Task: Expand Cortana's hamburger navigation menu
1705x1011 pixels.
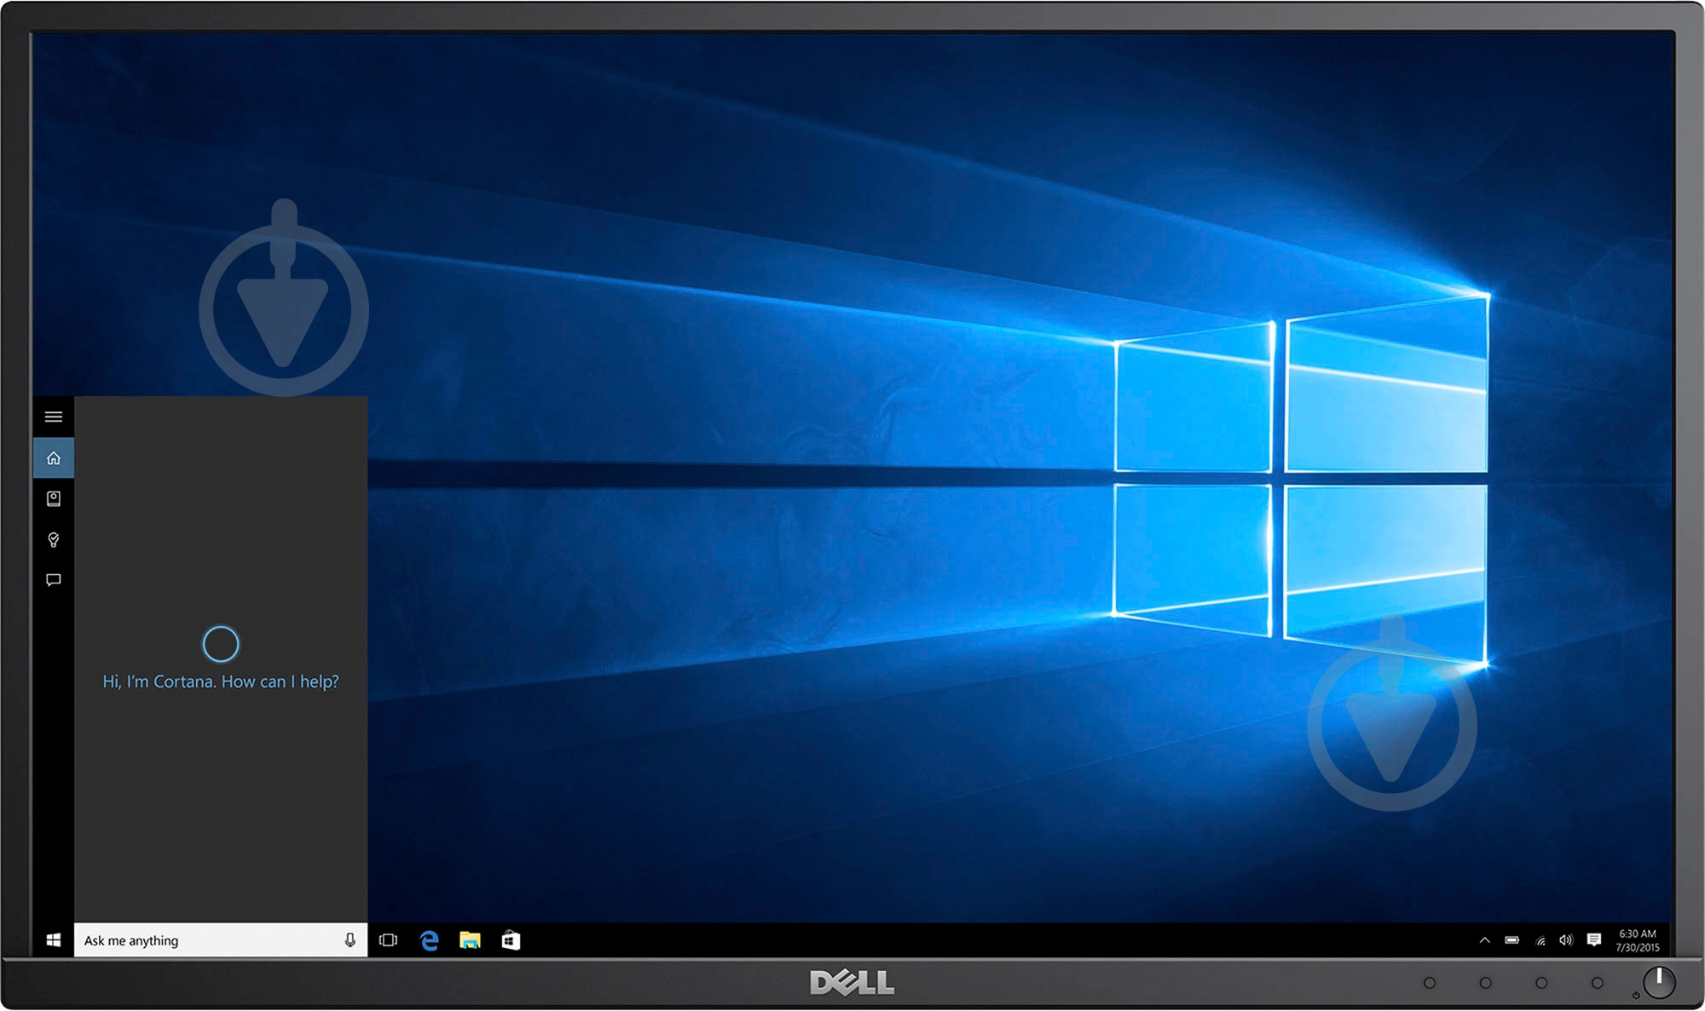Action: [x=55, y=416]
